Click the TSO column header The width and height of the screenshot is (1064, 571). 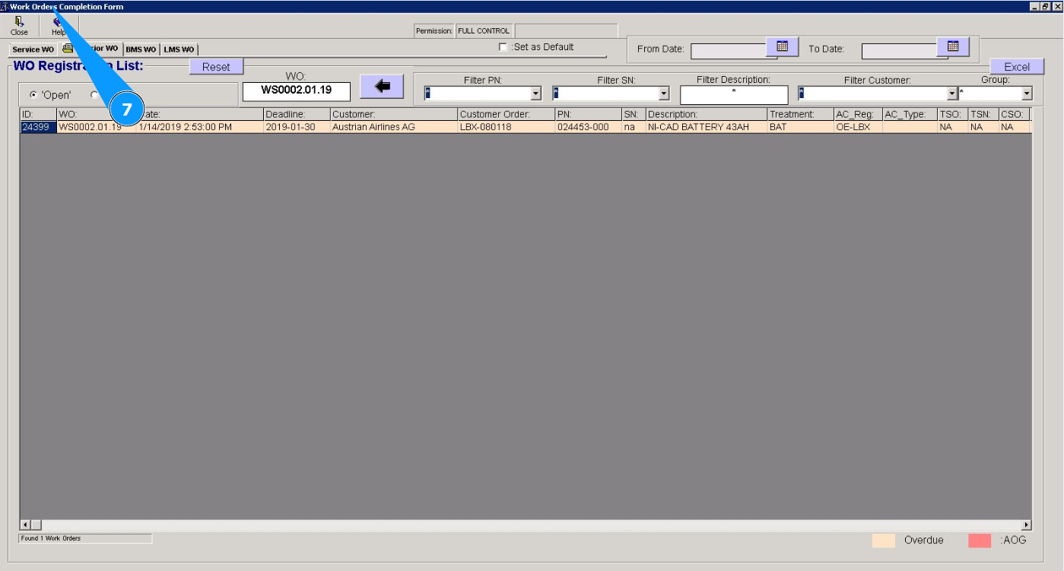click(953, 115)
